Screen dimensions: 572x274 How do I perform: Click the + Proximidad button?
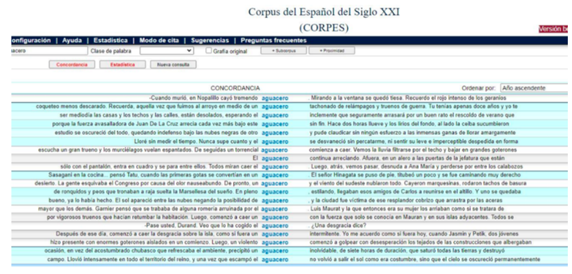[332, 51]
